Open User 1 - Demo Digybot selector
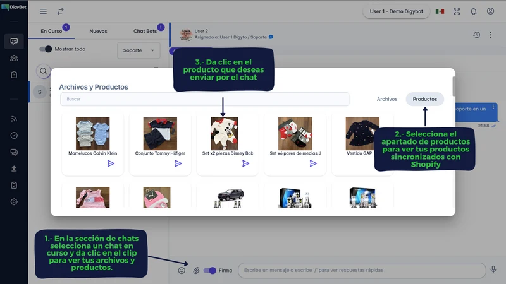This screenshot has height=284, width=506. 397,11
